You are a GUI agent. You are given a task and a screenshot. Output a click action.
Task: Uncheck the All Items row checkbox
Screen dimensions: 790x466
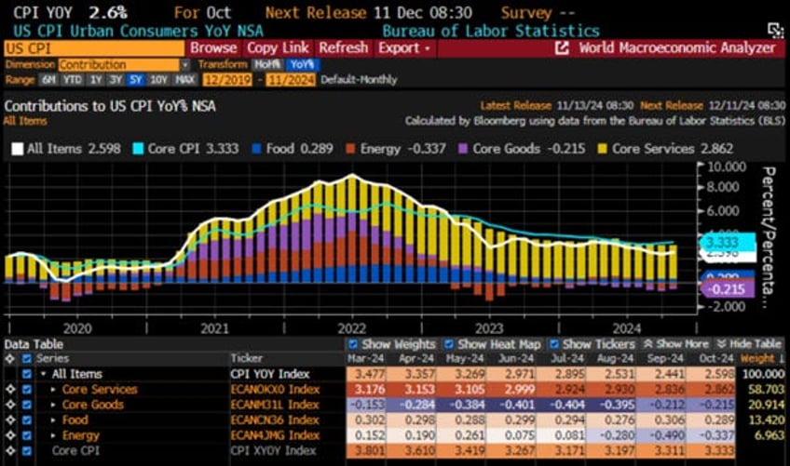tap(27, 374)
